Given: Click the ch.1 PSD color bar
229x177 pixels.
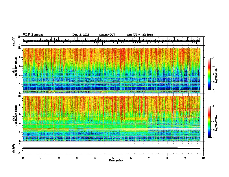Looking at the screenshot, I should pyautogui.click(x=209, y=74).
